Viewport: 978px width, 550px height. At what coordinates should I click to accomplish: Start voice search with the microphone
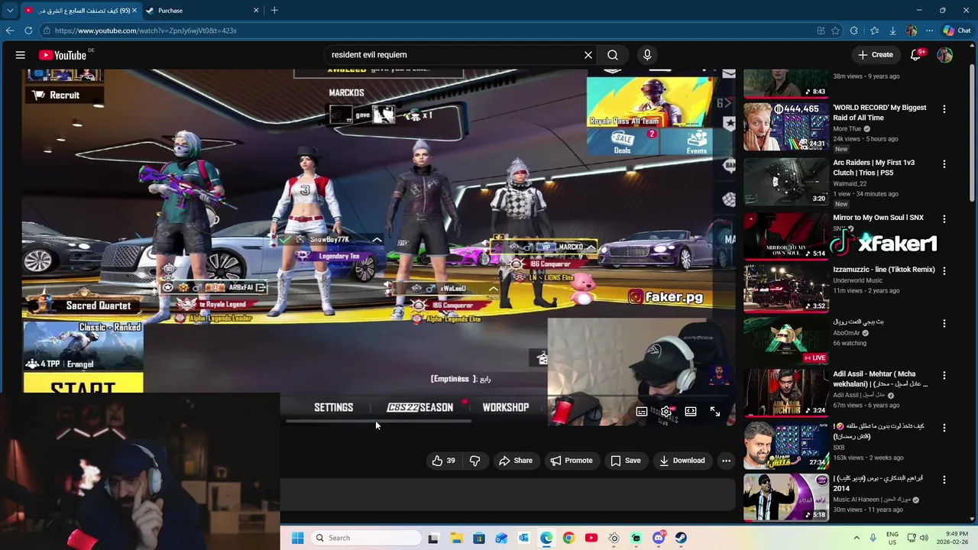pos(647,55)
